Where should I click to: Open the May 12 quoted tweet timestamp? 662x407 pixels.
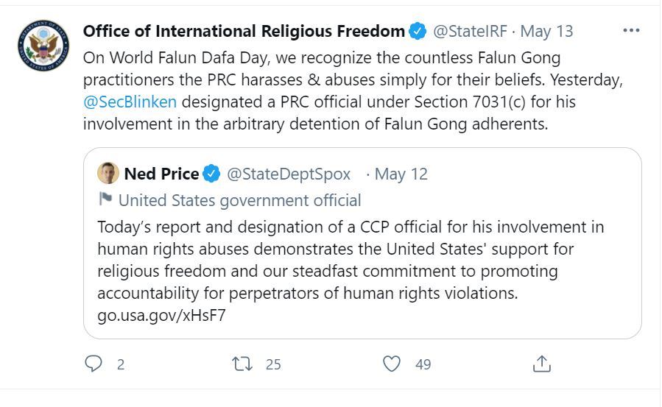click(x=401, y=174)
